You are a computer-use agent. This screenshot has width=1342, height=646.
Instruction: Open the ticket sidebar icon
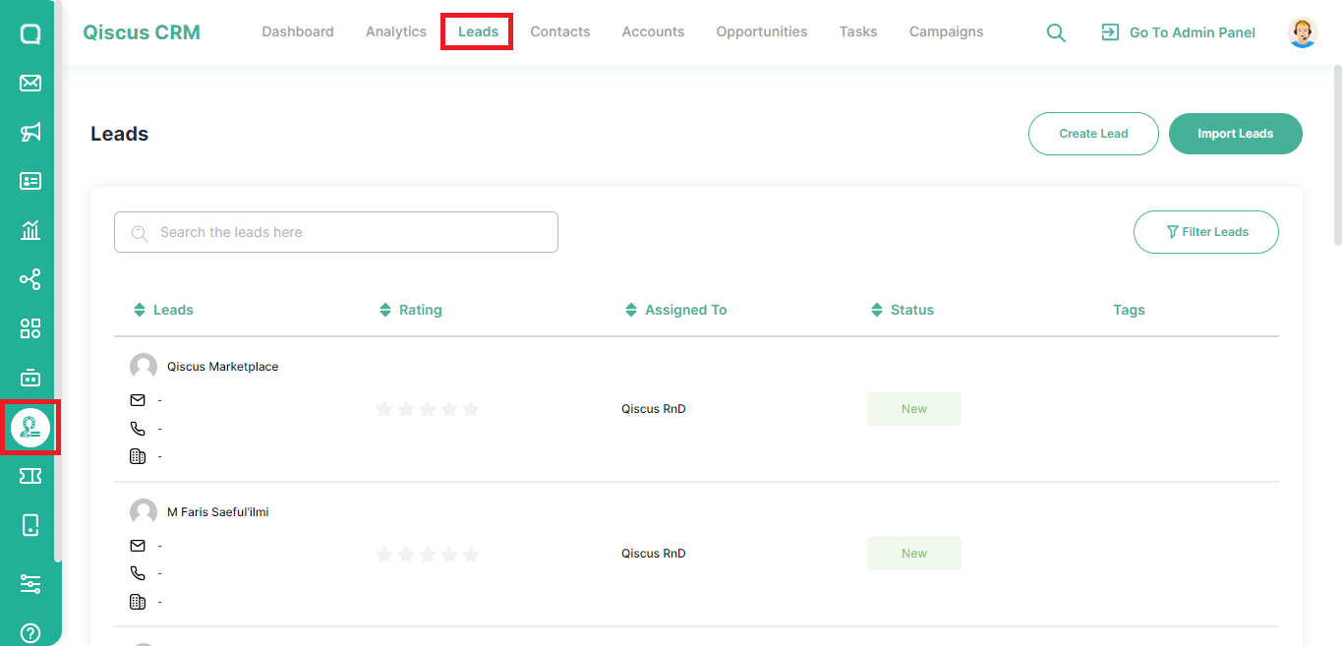(x=30, y=476)
